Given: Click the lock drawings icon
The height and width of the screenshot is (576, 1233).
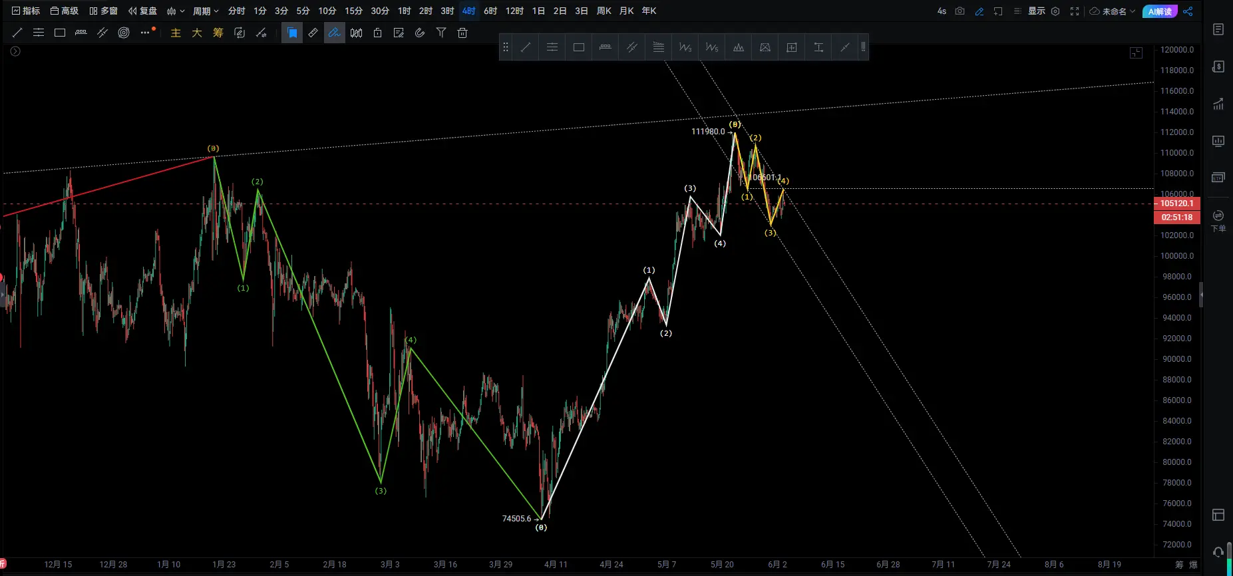Looking at the screenshot, I should (377, 33).
